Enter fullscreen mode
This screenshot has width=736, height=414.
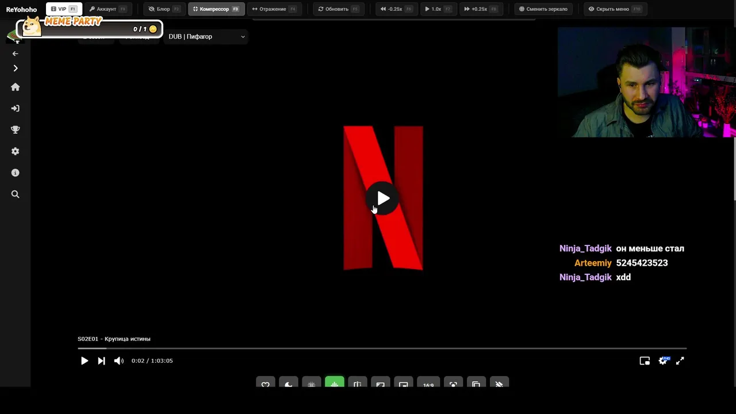click(680, 361)
